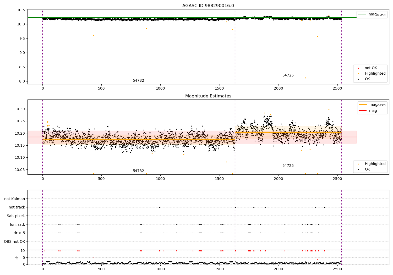Click the orange outlier point near 8.1 in top plot
Image resolution: width=393 pixels, height=275 pixels.
coord(305,78)
